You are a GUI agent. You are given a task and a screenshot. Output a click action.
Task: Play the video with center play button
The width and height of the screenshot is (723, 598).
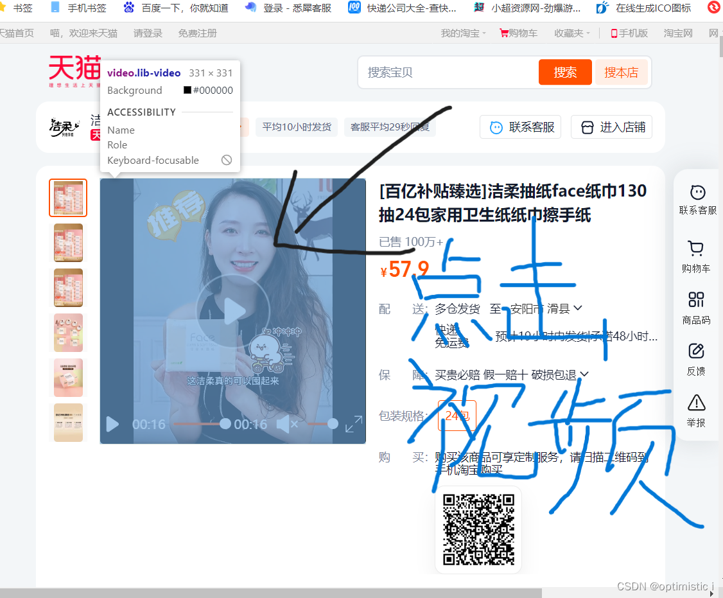pyautogui.click(x=233, y=312)
